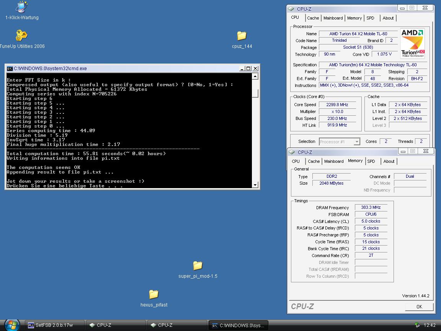Screen dimensions: 441x331
Task: Click OK in the lower CPU-Z window
Action: (419, 307)
